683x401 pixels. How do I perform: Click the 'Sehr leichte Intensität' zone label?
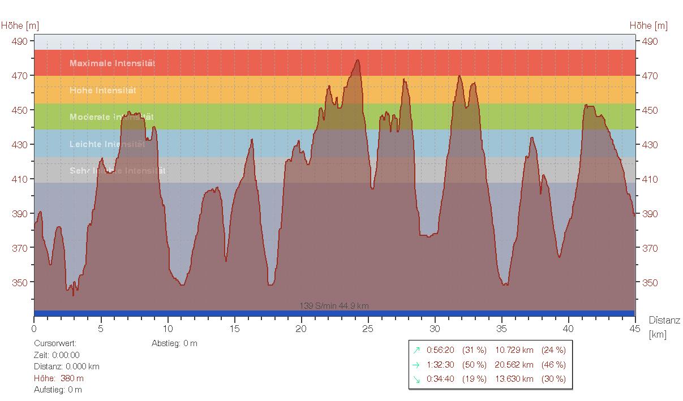pos(117,171)
